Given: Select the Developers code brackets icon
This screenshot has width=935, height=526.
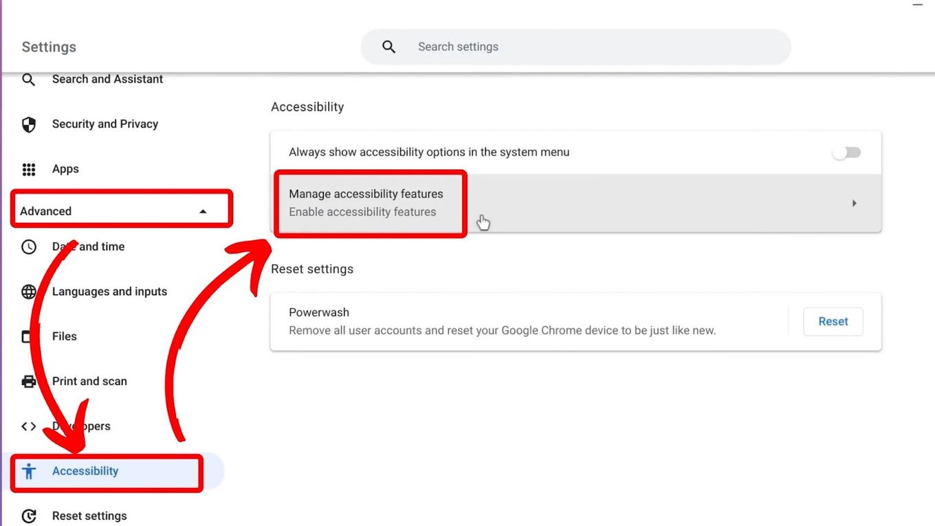Looking at the screenshot, I should click(28, 426).
